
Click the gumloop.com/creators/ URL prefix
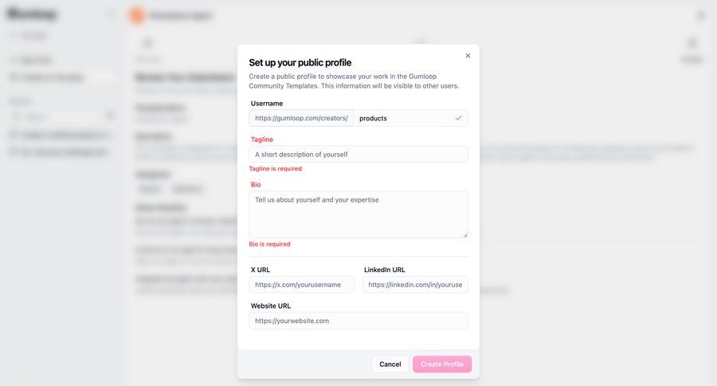pyautogui.click(x=301, y=118)
